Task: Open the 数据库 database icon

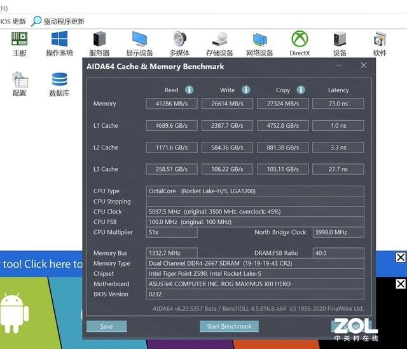Action: 59,79
